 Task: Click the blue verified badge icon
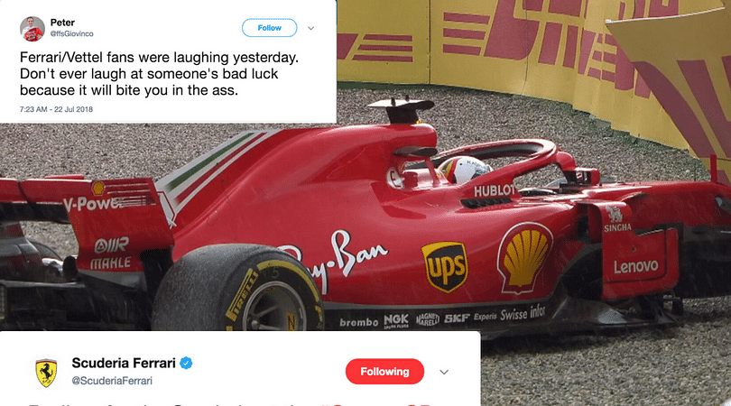(x=186, y=363)
